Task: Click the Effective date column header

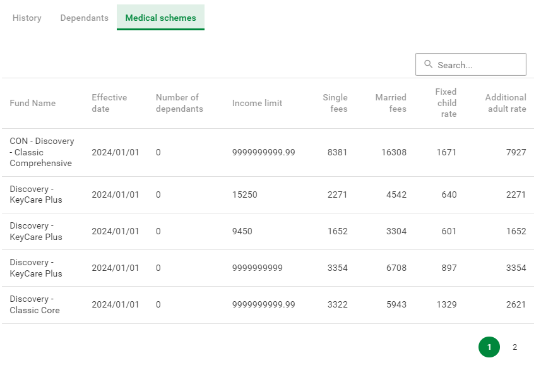Action: 109,103
